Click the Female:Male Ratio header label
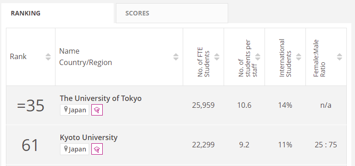The width and height of the screenshot is (355, 166). pos(319,58)
